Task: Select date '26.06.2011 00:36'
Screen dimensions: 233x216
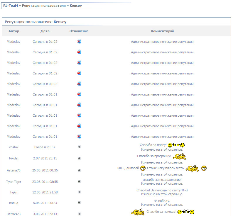Action: point(45,170)
